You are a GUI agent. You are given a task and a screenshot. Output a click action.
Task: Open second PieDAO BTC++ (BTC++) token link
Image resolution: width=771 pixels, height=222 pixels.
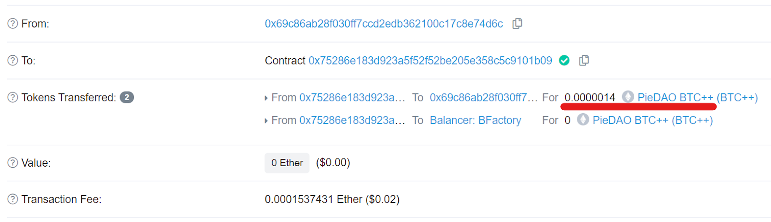[652, 120]
